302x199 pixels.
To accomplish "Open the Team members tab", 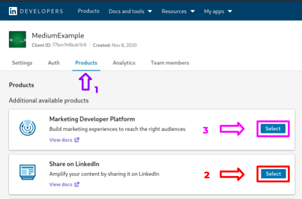I will pos(170,63).
